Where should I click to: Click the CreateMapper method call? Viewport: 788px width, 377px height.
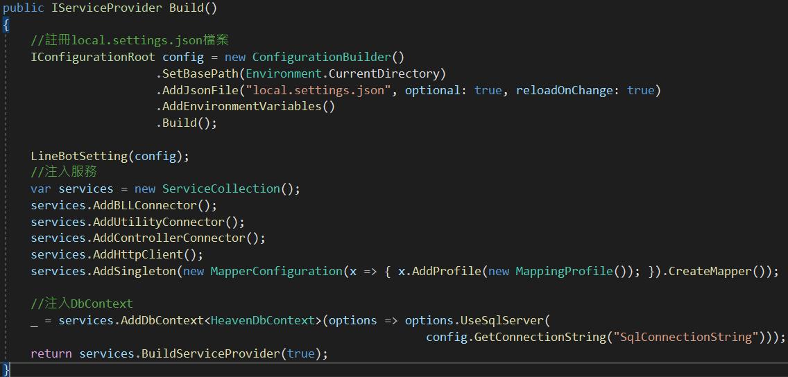pos(710,271)
